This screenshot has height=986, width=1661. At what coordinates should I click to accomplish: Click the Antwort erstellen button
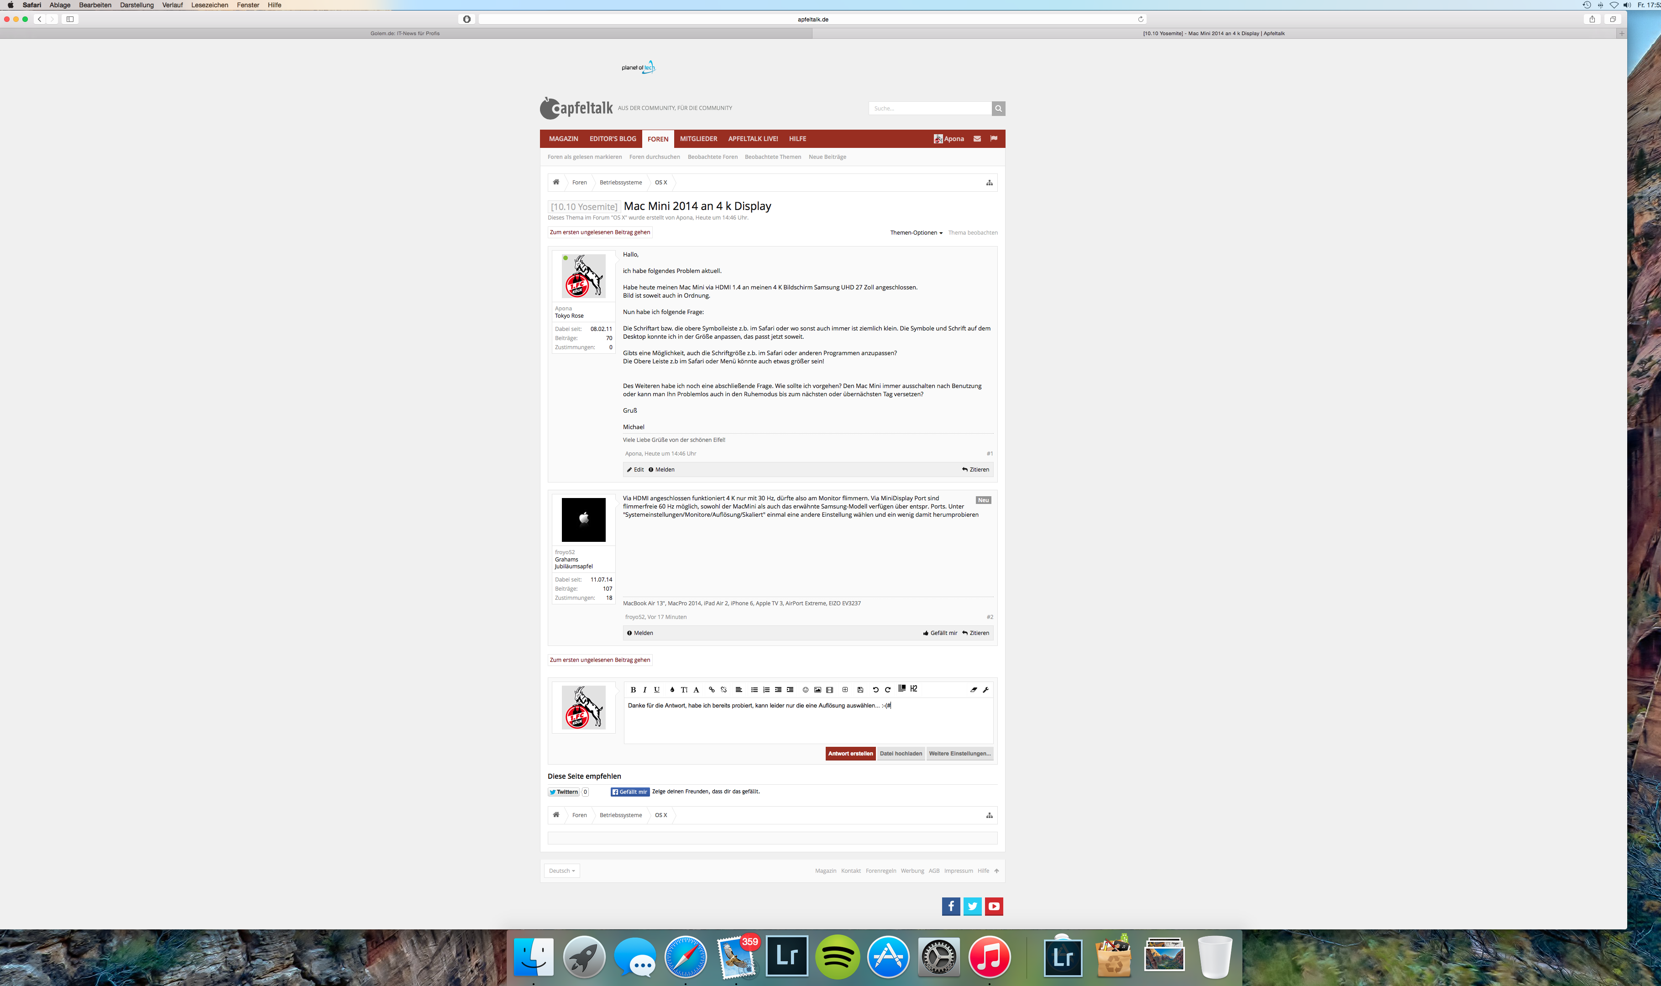pos(850,754)
